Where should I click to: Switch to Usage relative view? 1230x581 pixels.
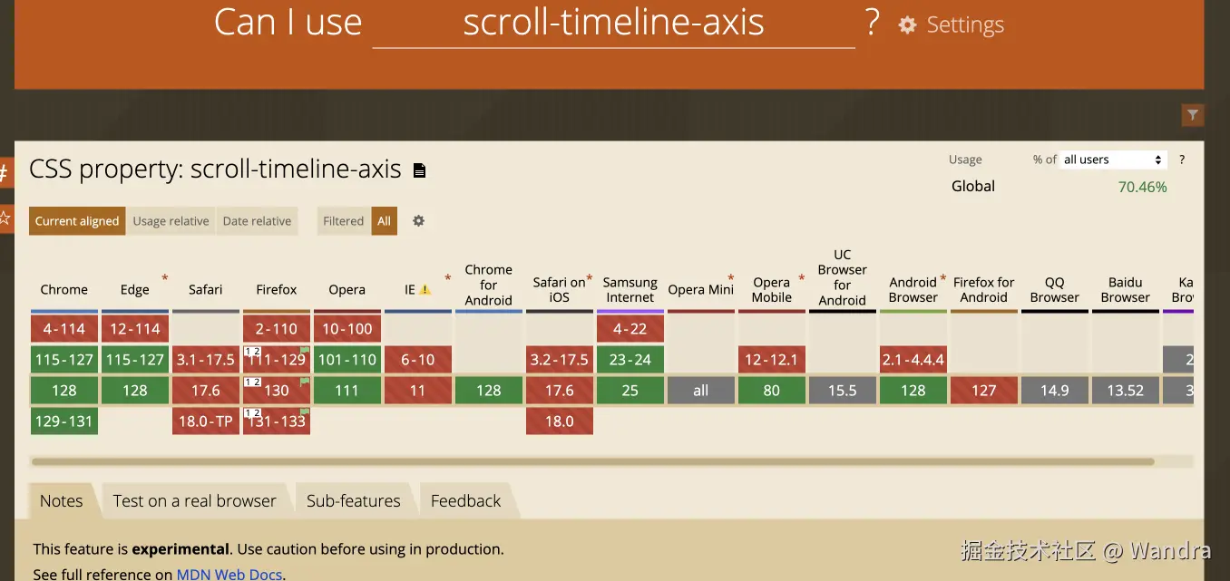[171, 221]
